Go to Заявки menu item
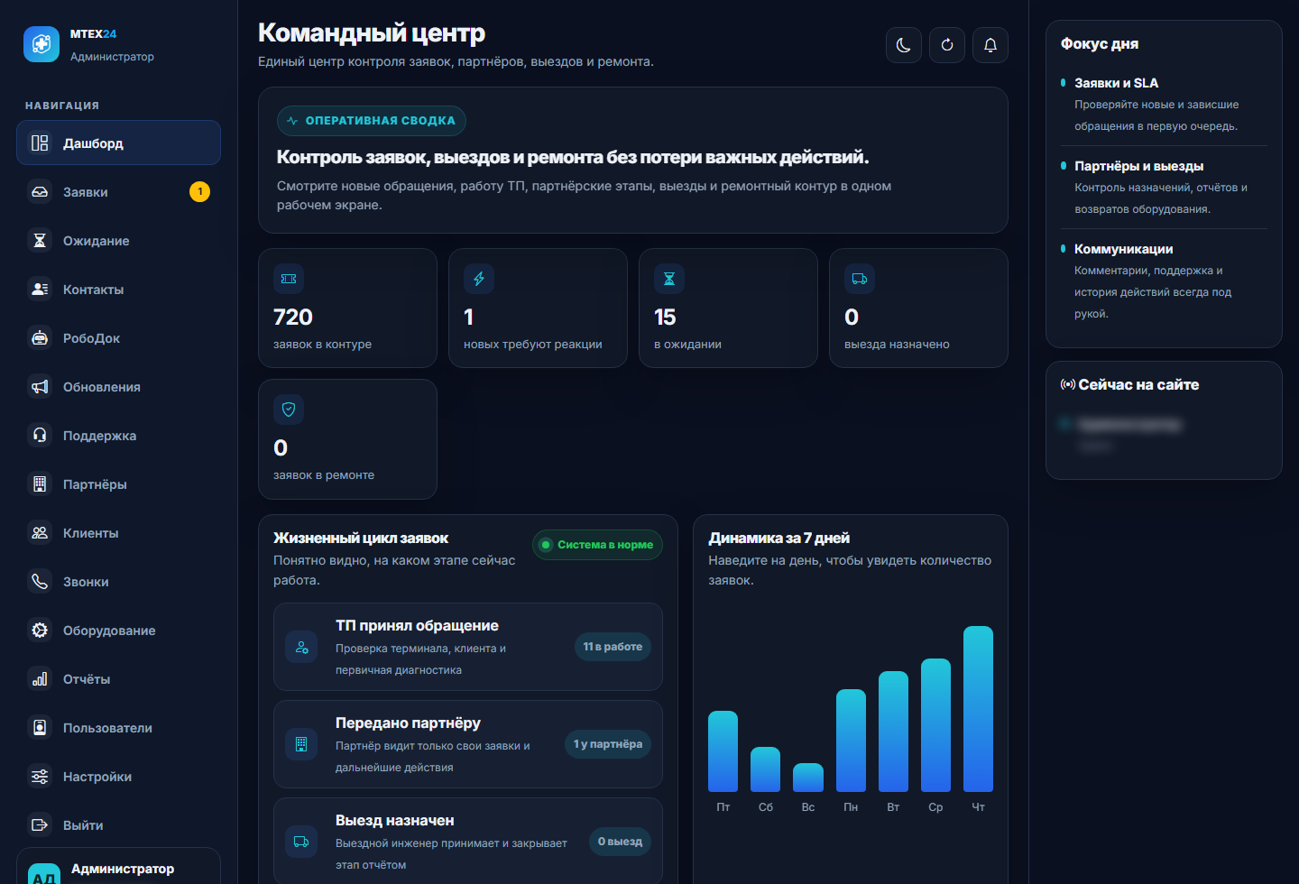Viewport: 1299px width, 884px height. pyautogui.click(x=118, y=191)
